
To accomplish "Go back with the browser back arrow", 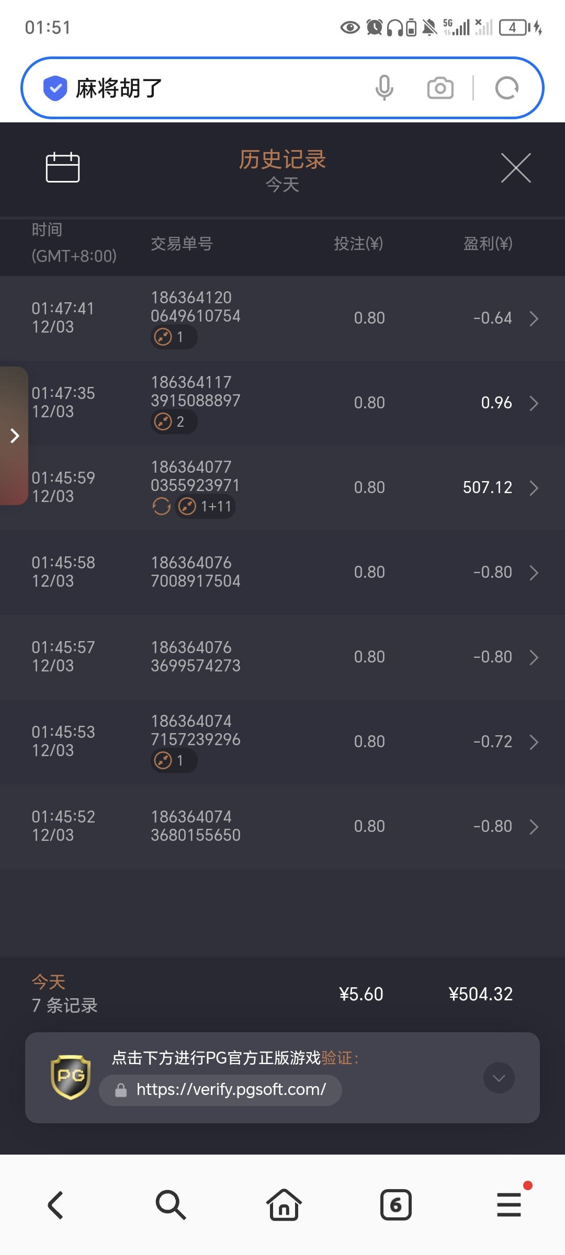I will tap(56, 1205).
